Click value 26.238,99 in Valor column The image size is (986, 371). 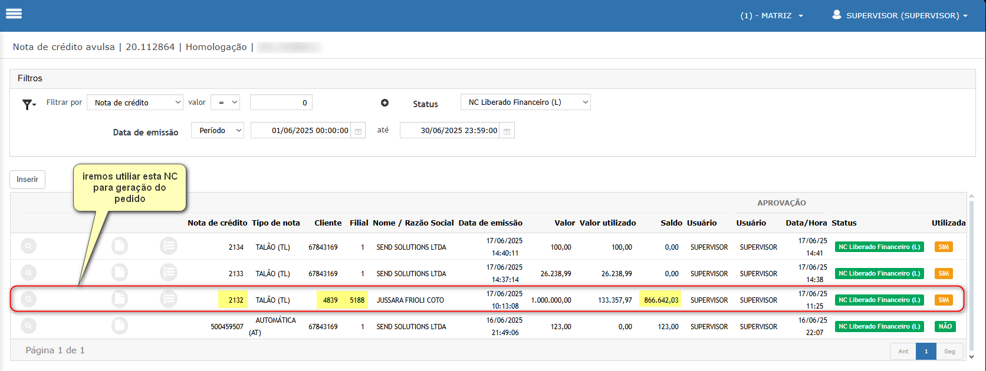(556, 274)
